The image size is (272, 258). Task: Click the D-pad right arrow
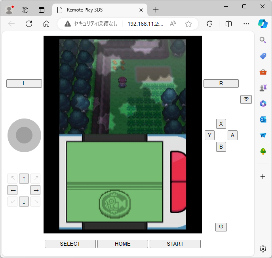pyautogui.click(x=35, y=190)
